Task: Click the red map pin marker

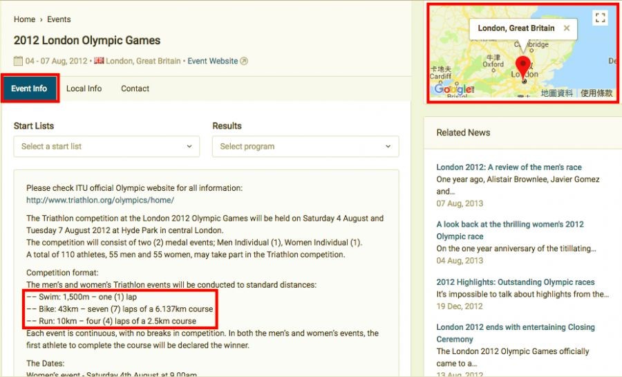Action: [523, 68]
